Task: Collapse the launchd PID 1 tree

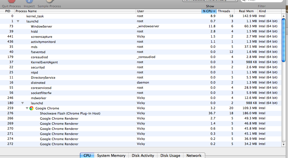Action: tap(18, 21)
